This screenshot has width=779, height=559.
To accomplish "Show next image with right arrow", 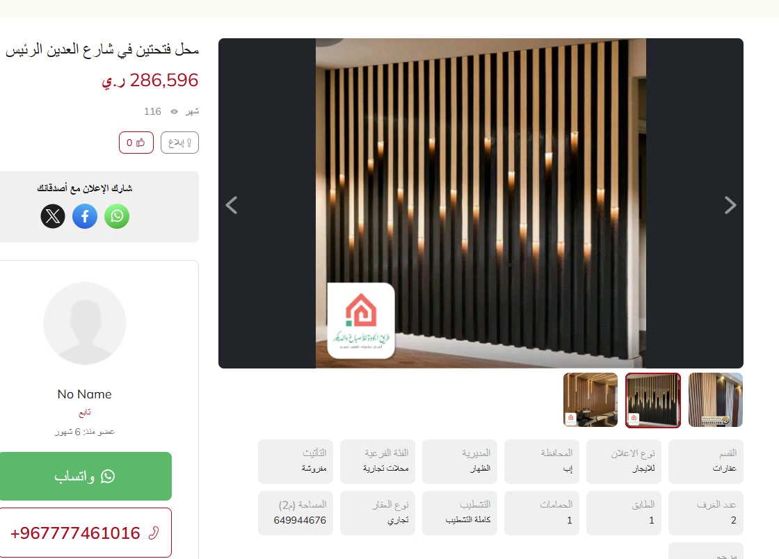I will [x=730, y=205].
